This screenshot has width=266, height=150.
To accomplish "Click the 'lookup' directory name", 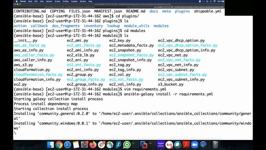I will point(113,26).
